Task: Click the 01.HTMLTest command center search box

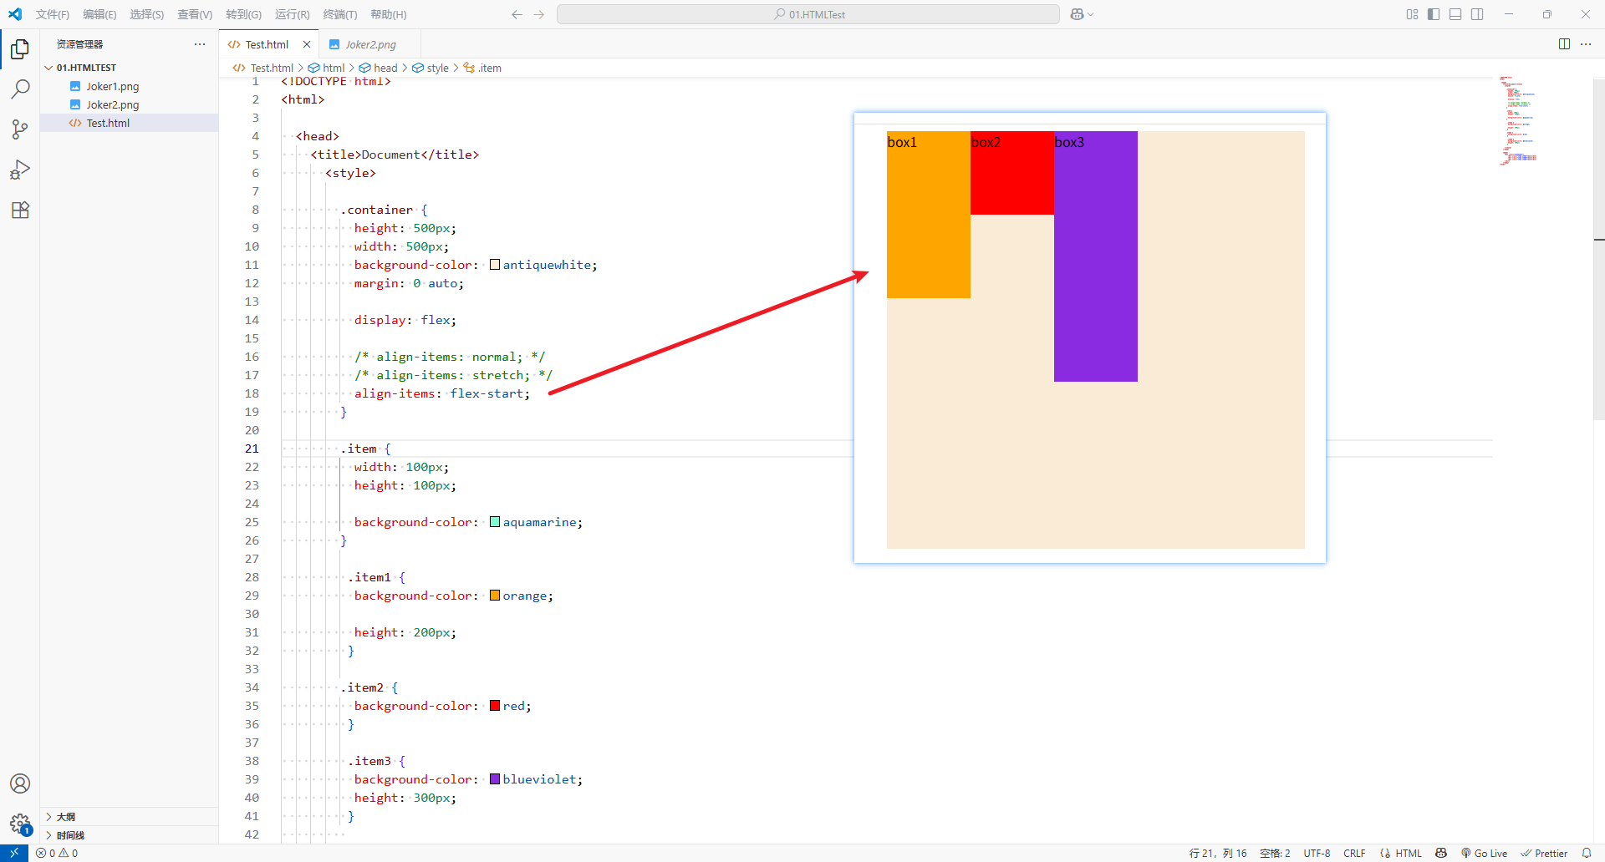Action: point(808,14)
